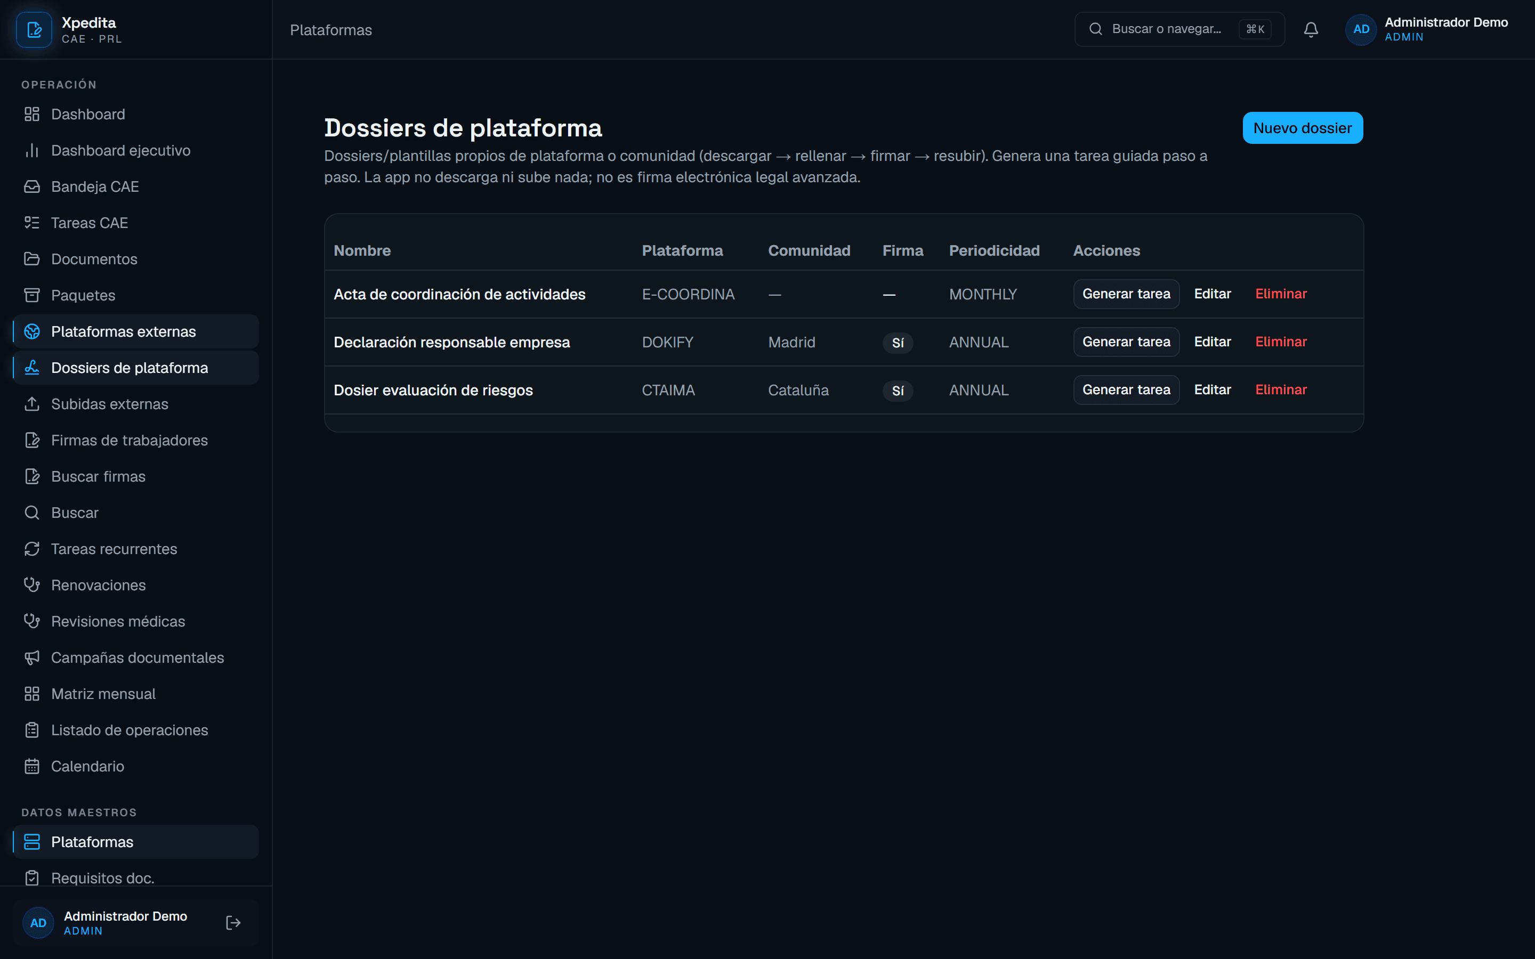Click the Sí badge in Cataluña row
1535x959 pixels.
pos(898,391)
